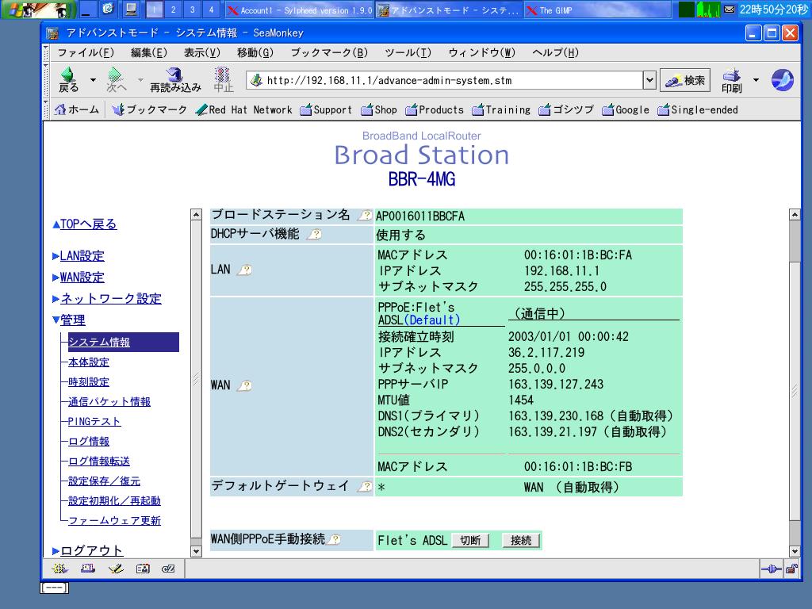Click the Reload (再読み込み) toolbar icon
Viewport: 812px width, 609px height.
(x=175, y=79)
